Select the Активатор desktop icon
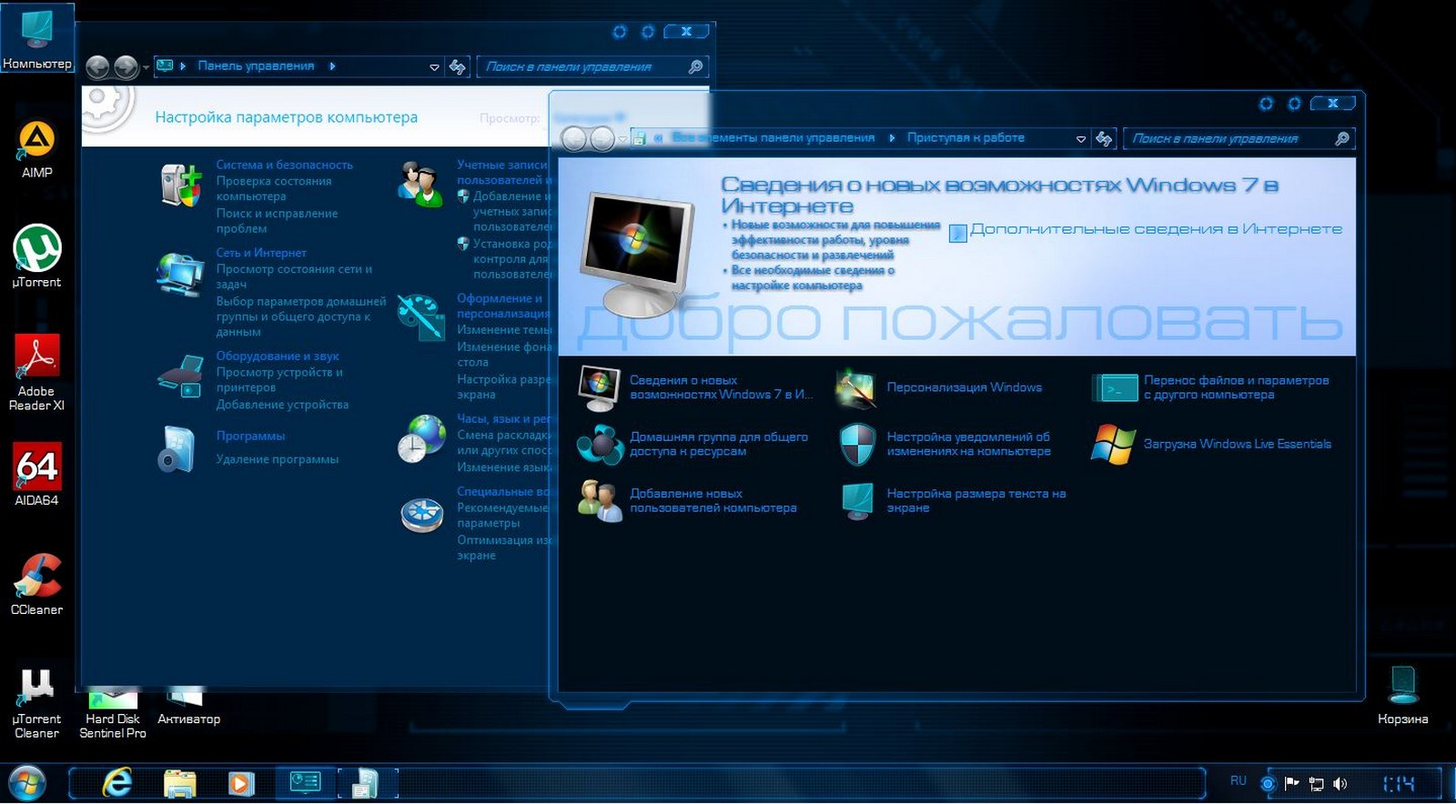The width and height of the screenshot is (1456, 804). [188, 707]
